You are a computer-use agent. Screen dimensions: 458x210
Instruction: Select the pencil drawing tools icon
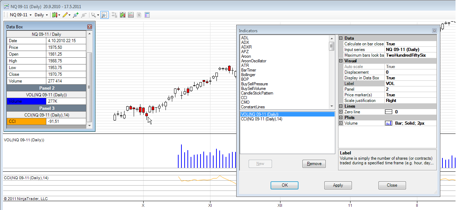[x=65, y=15]
